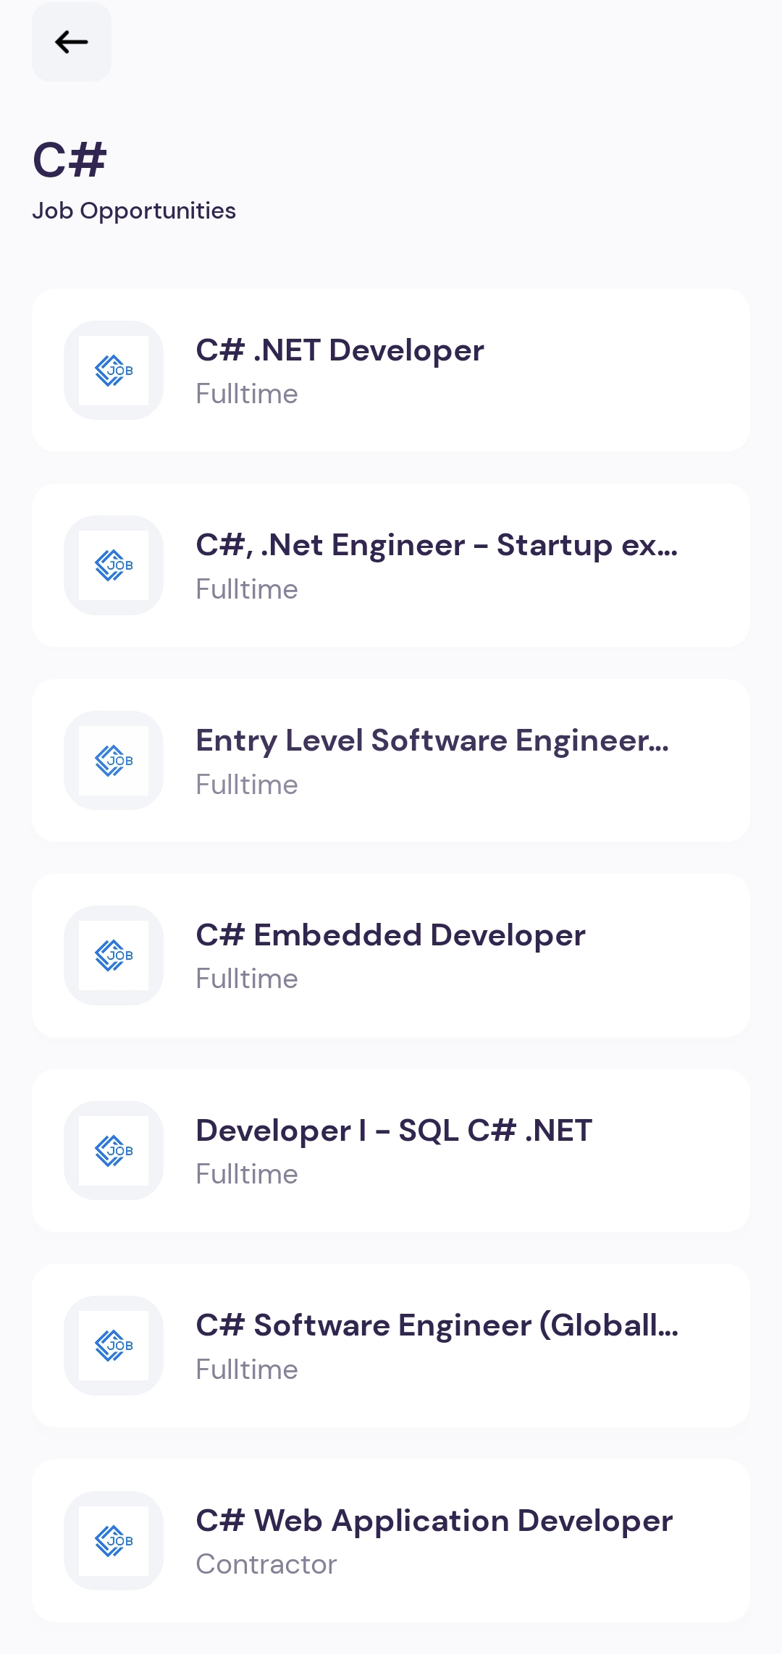Screen dimensions: 782x1654
Task: View the C# Web Application Developer contractor job
Action: (x=391, y=1540)
